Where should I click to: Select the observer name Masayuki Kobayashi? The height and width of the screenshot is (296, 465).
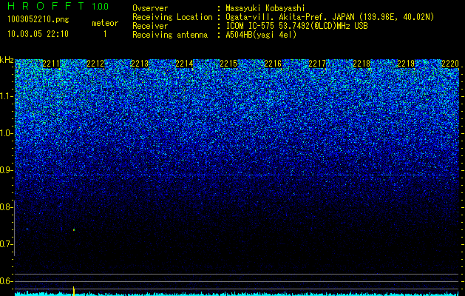(265, 8)
